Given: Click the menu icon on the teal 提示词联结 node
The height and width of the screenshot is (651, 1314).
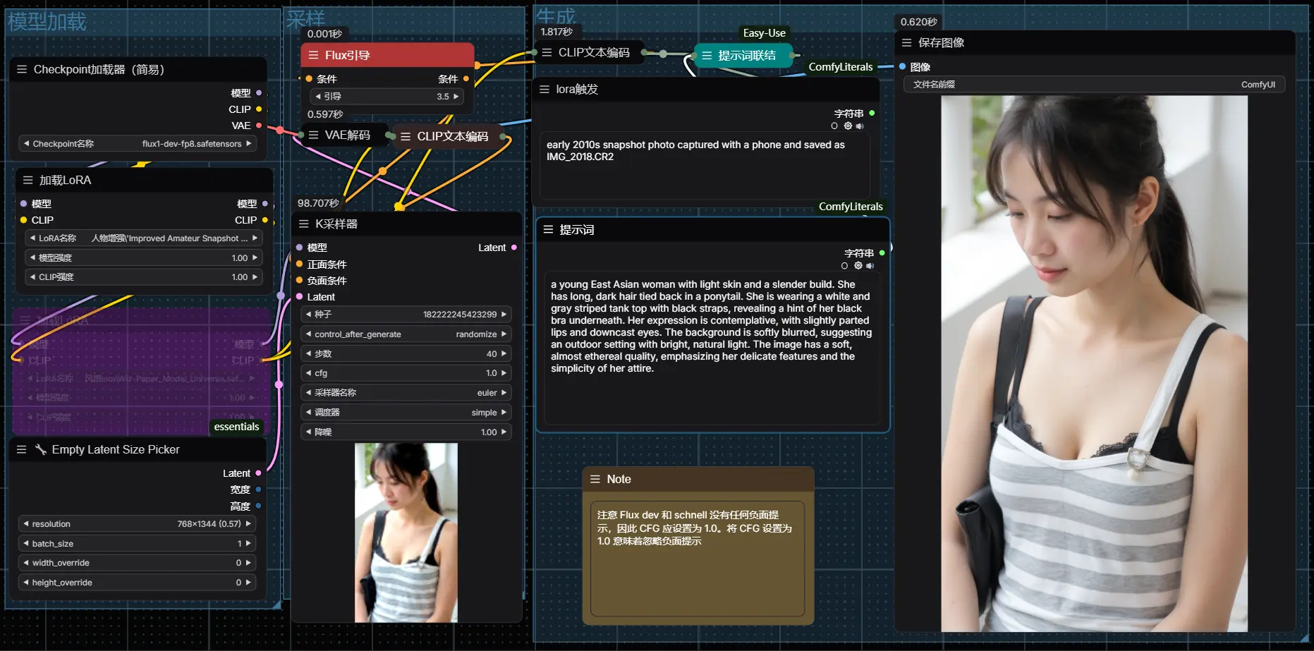Looking at the screenshot, I should click(x=707, y=55).
